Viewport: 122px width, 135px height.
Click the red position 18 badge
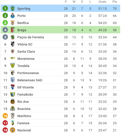[x=5, y=130]
